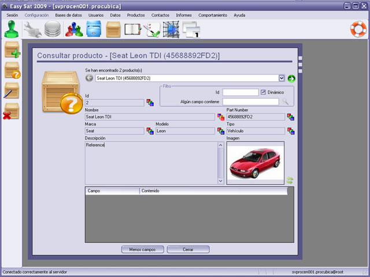Click the copy icon beside the Marca field
This screenshot has height=277, width=370.
150,131
